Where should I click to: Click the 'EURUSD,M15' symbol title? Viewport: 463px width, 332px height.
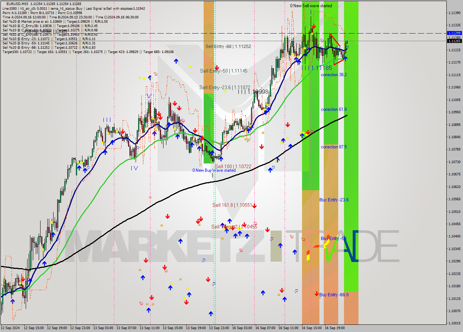pyautogui.click(x=17, y=4)
